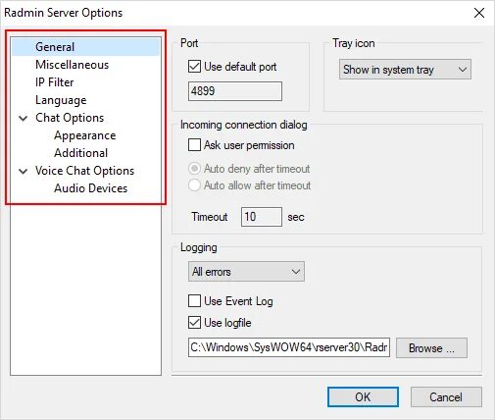Image resolution: width=495 pixels, height=420 pixels.
Task: Open the Appearance chat settings
Action: [85, 135]
